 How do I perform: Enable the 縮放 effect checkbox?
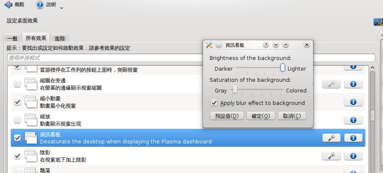pyautogui.click(x=17, y=120)
